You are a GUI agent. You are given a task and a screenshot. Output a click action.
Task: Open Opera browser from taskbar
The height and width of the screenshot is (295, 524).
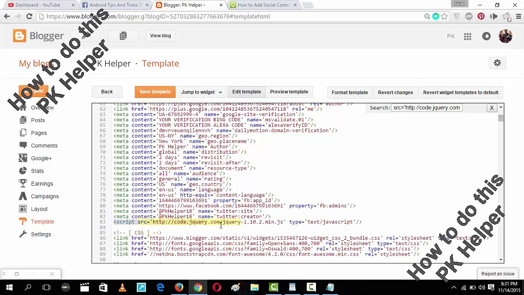[x=217, y=288]
